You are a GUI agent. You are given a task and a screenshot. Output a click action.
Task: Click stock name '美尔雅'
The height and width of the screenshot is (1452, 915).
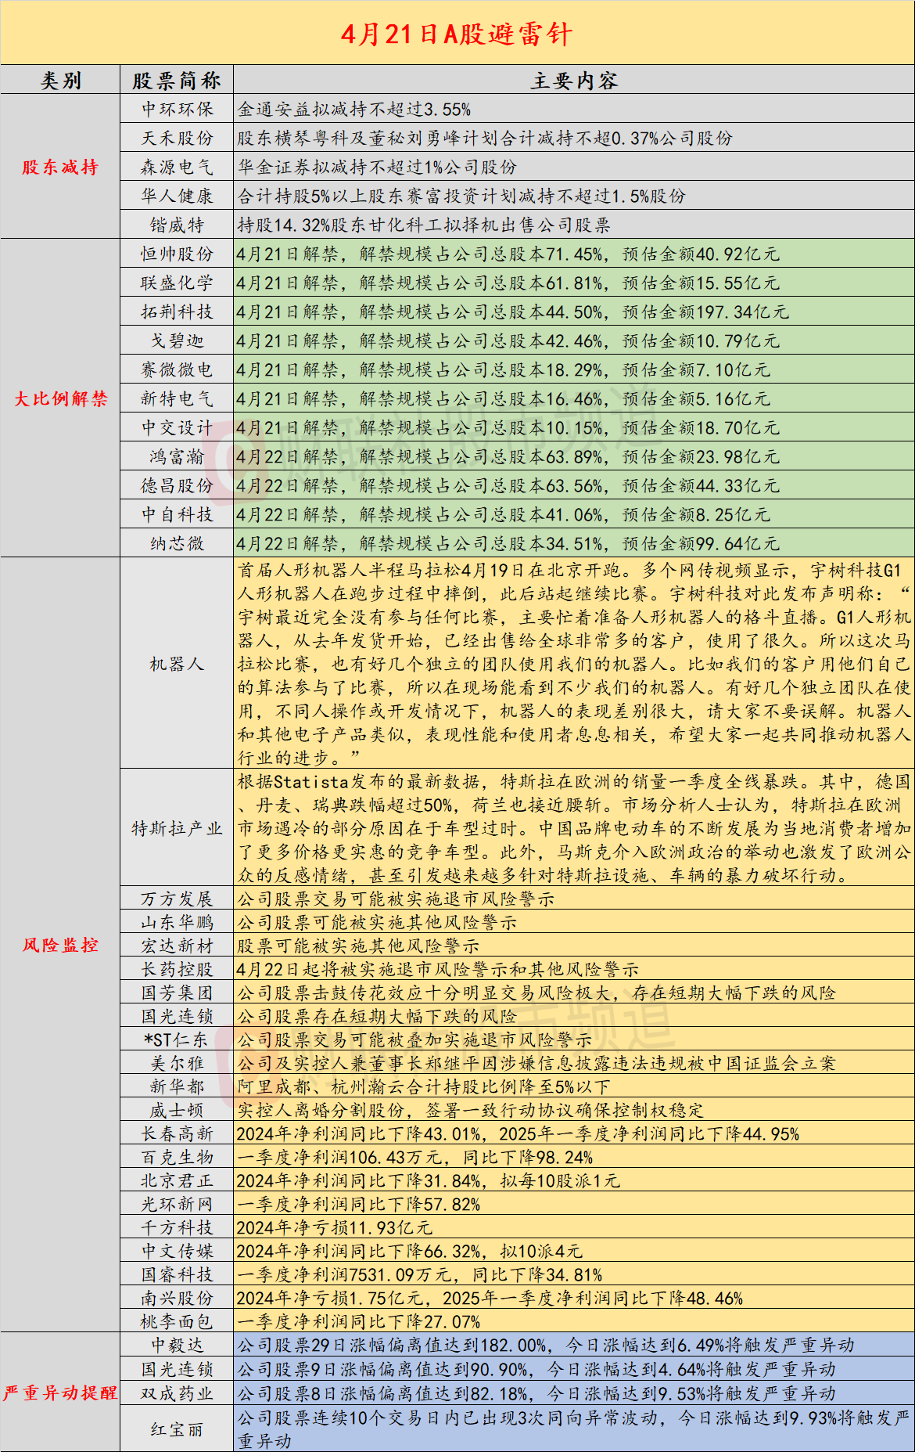[177, 1063]
